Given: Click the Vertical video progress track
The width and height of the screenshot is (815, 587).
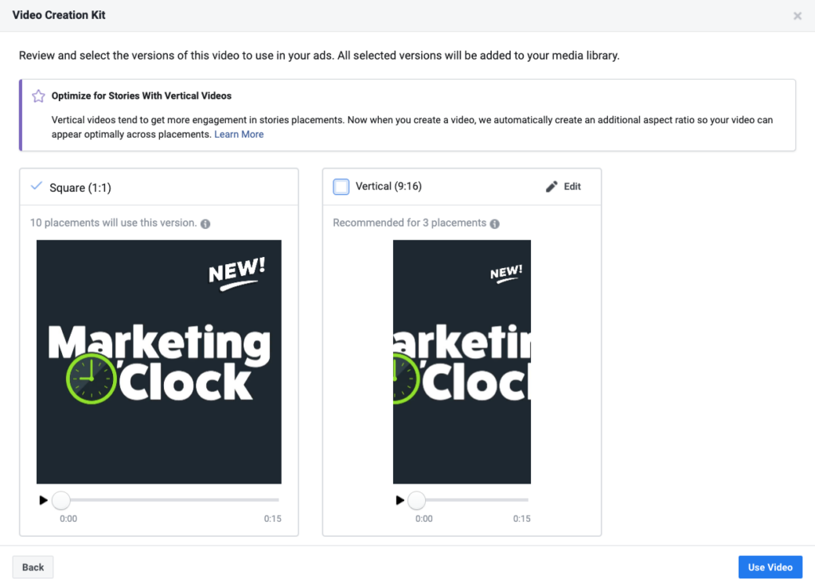Looking at the screenshot, I should coord(473,500).
